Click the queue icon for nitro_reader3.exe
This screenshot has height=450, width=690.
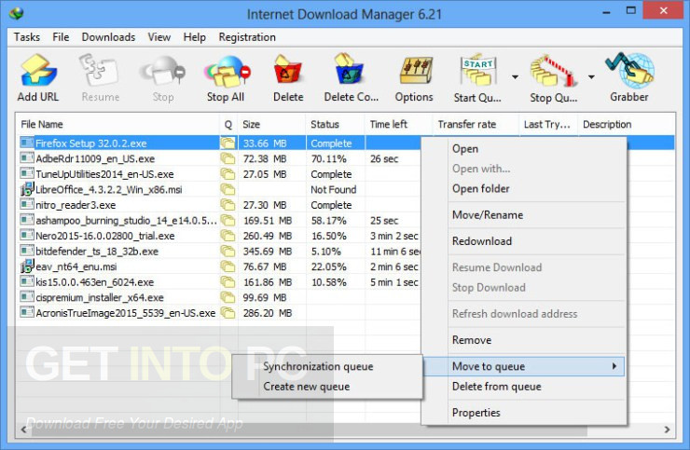pyautogui.click(x=228, y=205)
